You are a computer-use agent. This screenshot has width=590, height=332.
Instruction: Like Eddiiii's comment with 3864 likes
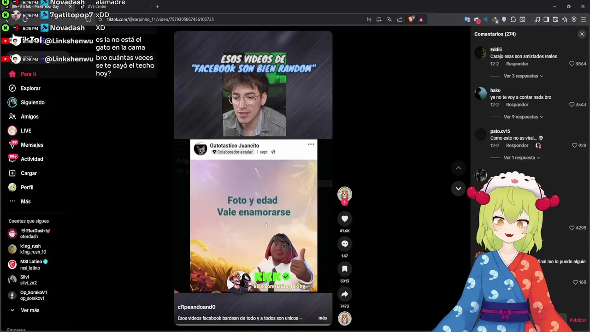(572, 64)
